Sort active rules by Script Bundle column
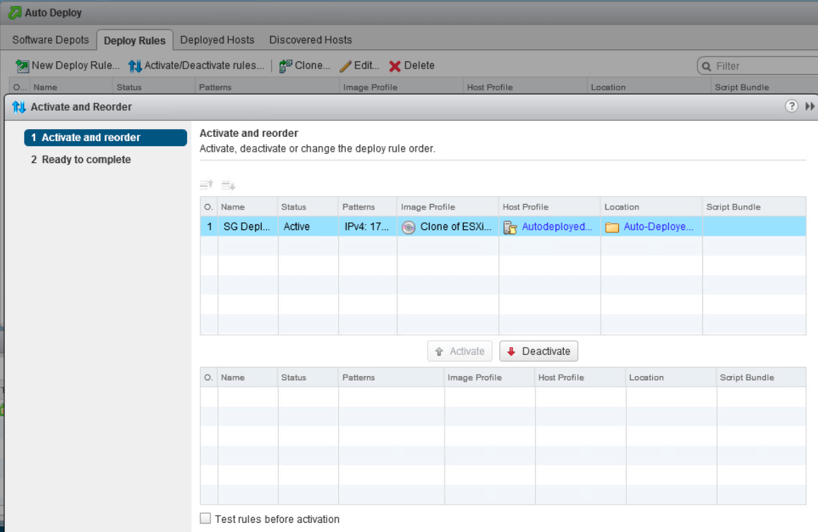This screenshot has width=818, height=532. [754, 207]
